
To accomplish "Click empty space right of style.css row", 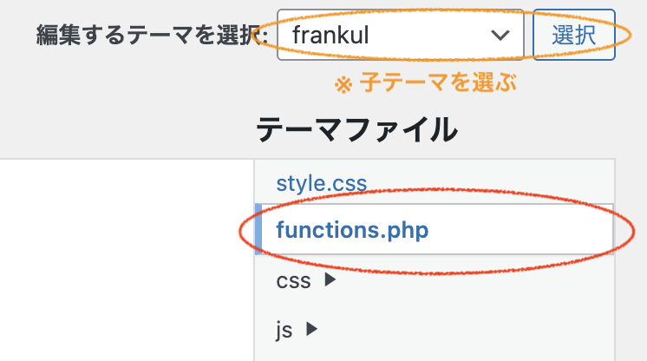I will click(x=490, y=182).
